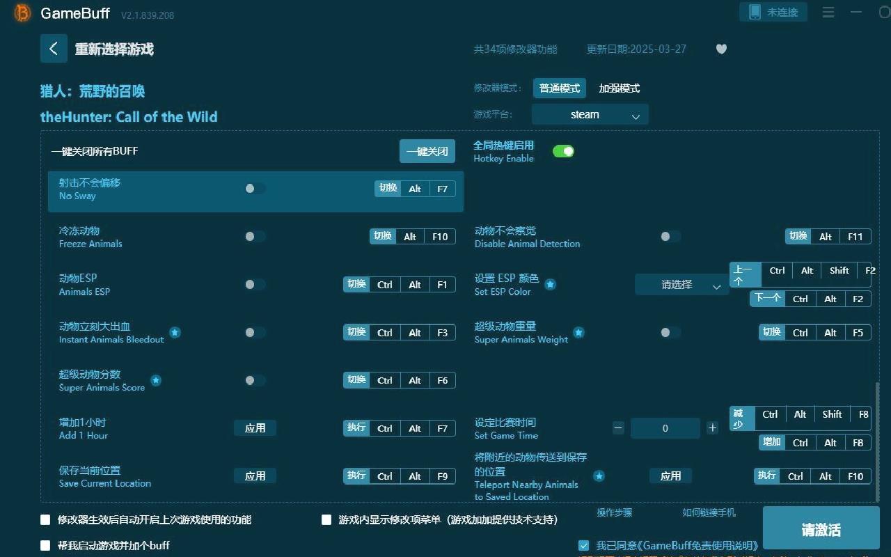The width and height of the screenshot is (891, 557).
Task: Click the phone not-connected icon button
Action: (773, 12)
